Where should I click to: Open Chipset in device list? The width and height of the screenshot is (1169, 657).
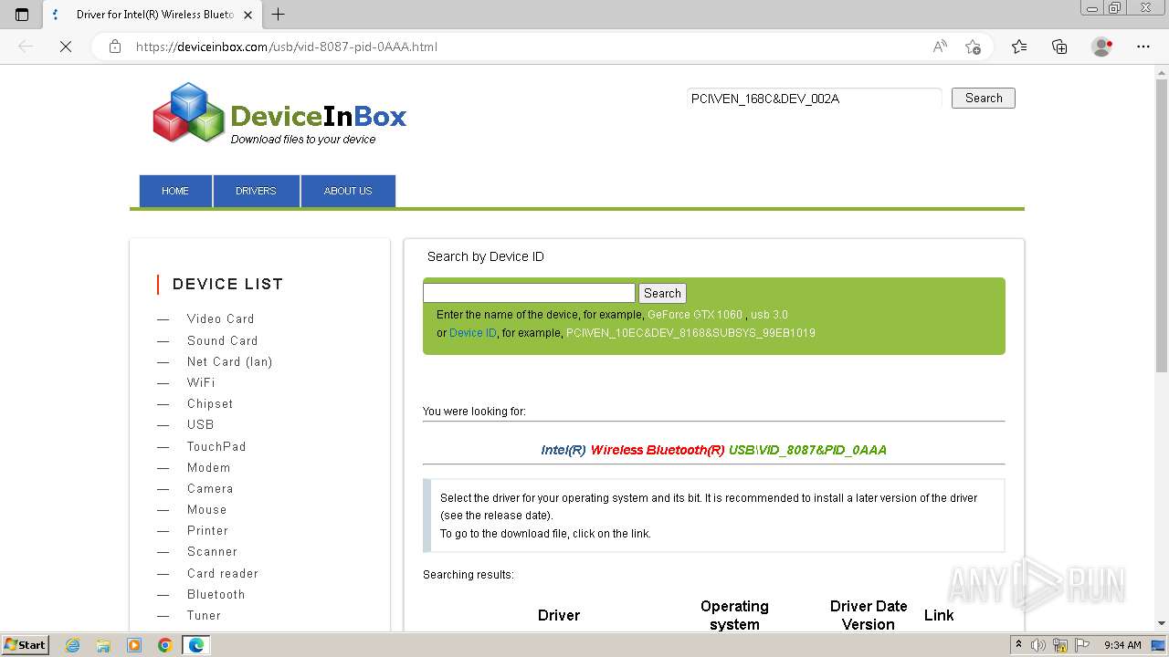tap(210, 403)
